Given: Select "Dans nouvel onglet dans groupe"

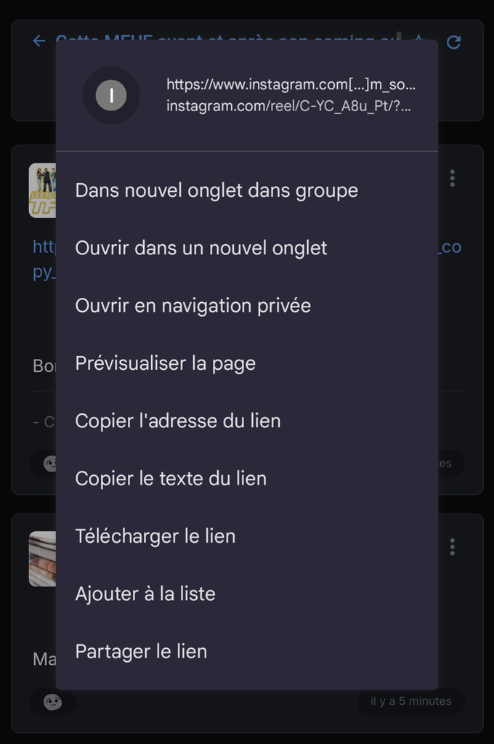Looking at the screenshot, I should click(x=216, y=190).
